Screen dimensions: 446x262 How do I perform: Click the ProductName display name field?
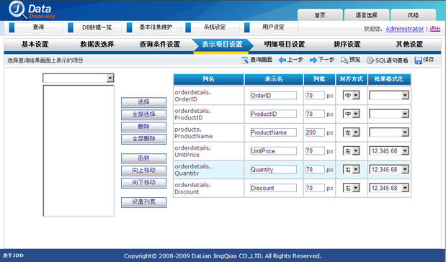tap(273, 132)
